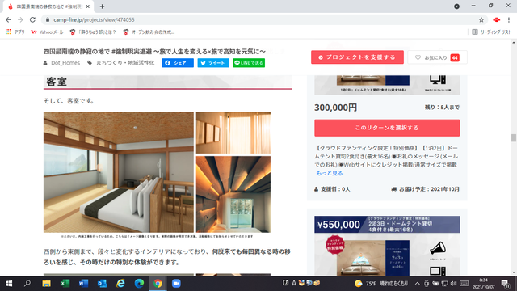Select the 300,000円 return
This screenshot has width=517, height=291.
click(387, 128)
